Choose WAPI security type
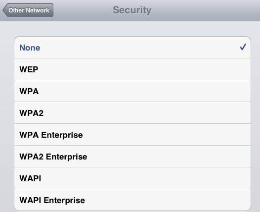260x212 pixels. point(132,178)
